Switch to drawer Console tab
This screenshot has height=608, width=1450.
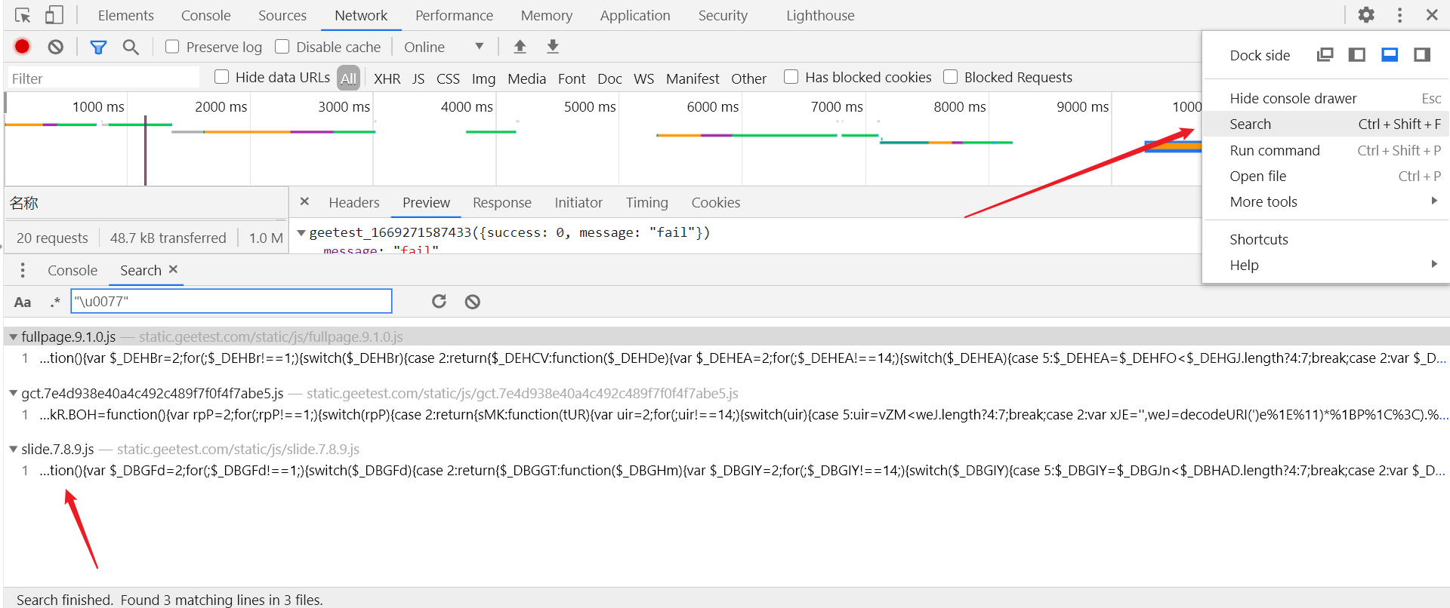[72, 270]
